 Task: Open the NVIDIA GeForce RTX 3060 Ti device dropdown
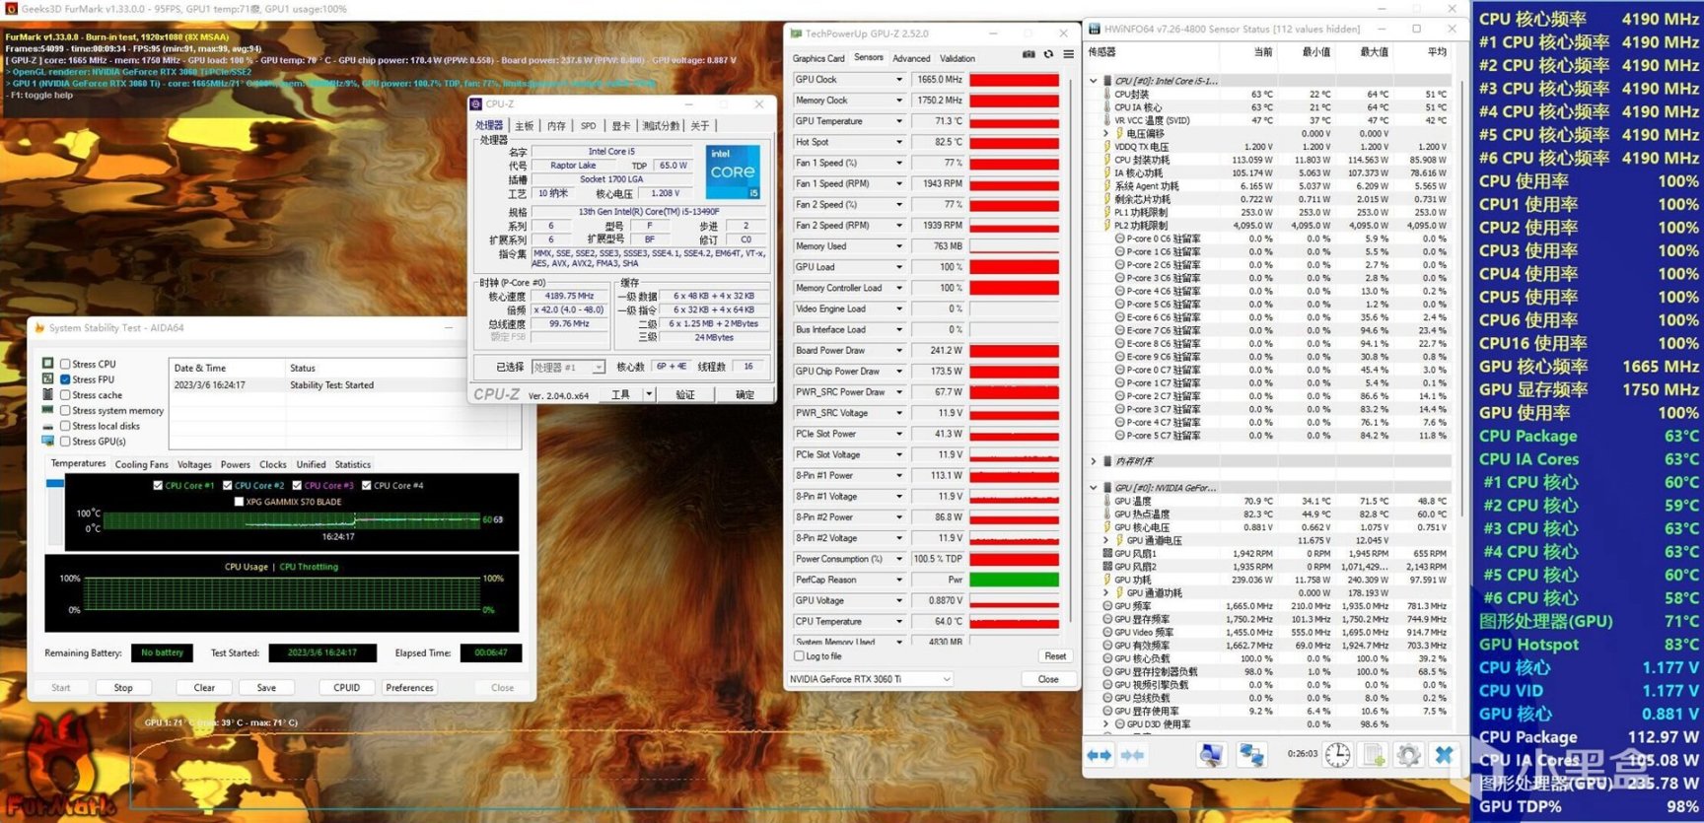(x=870, y=679)
